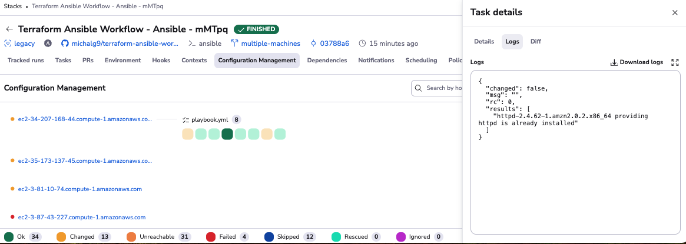Image resolution: width=686 pixels, height=244 pixels.
Task: Click the first orange task square
Action: [x=188, y=134]
